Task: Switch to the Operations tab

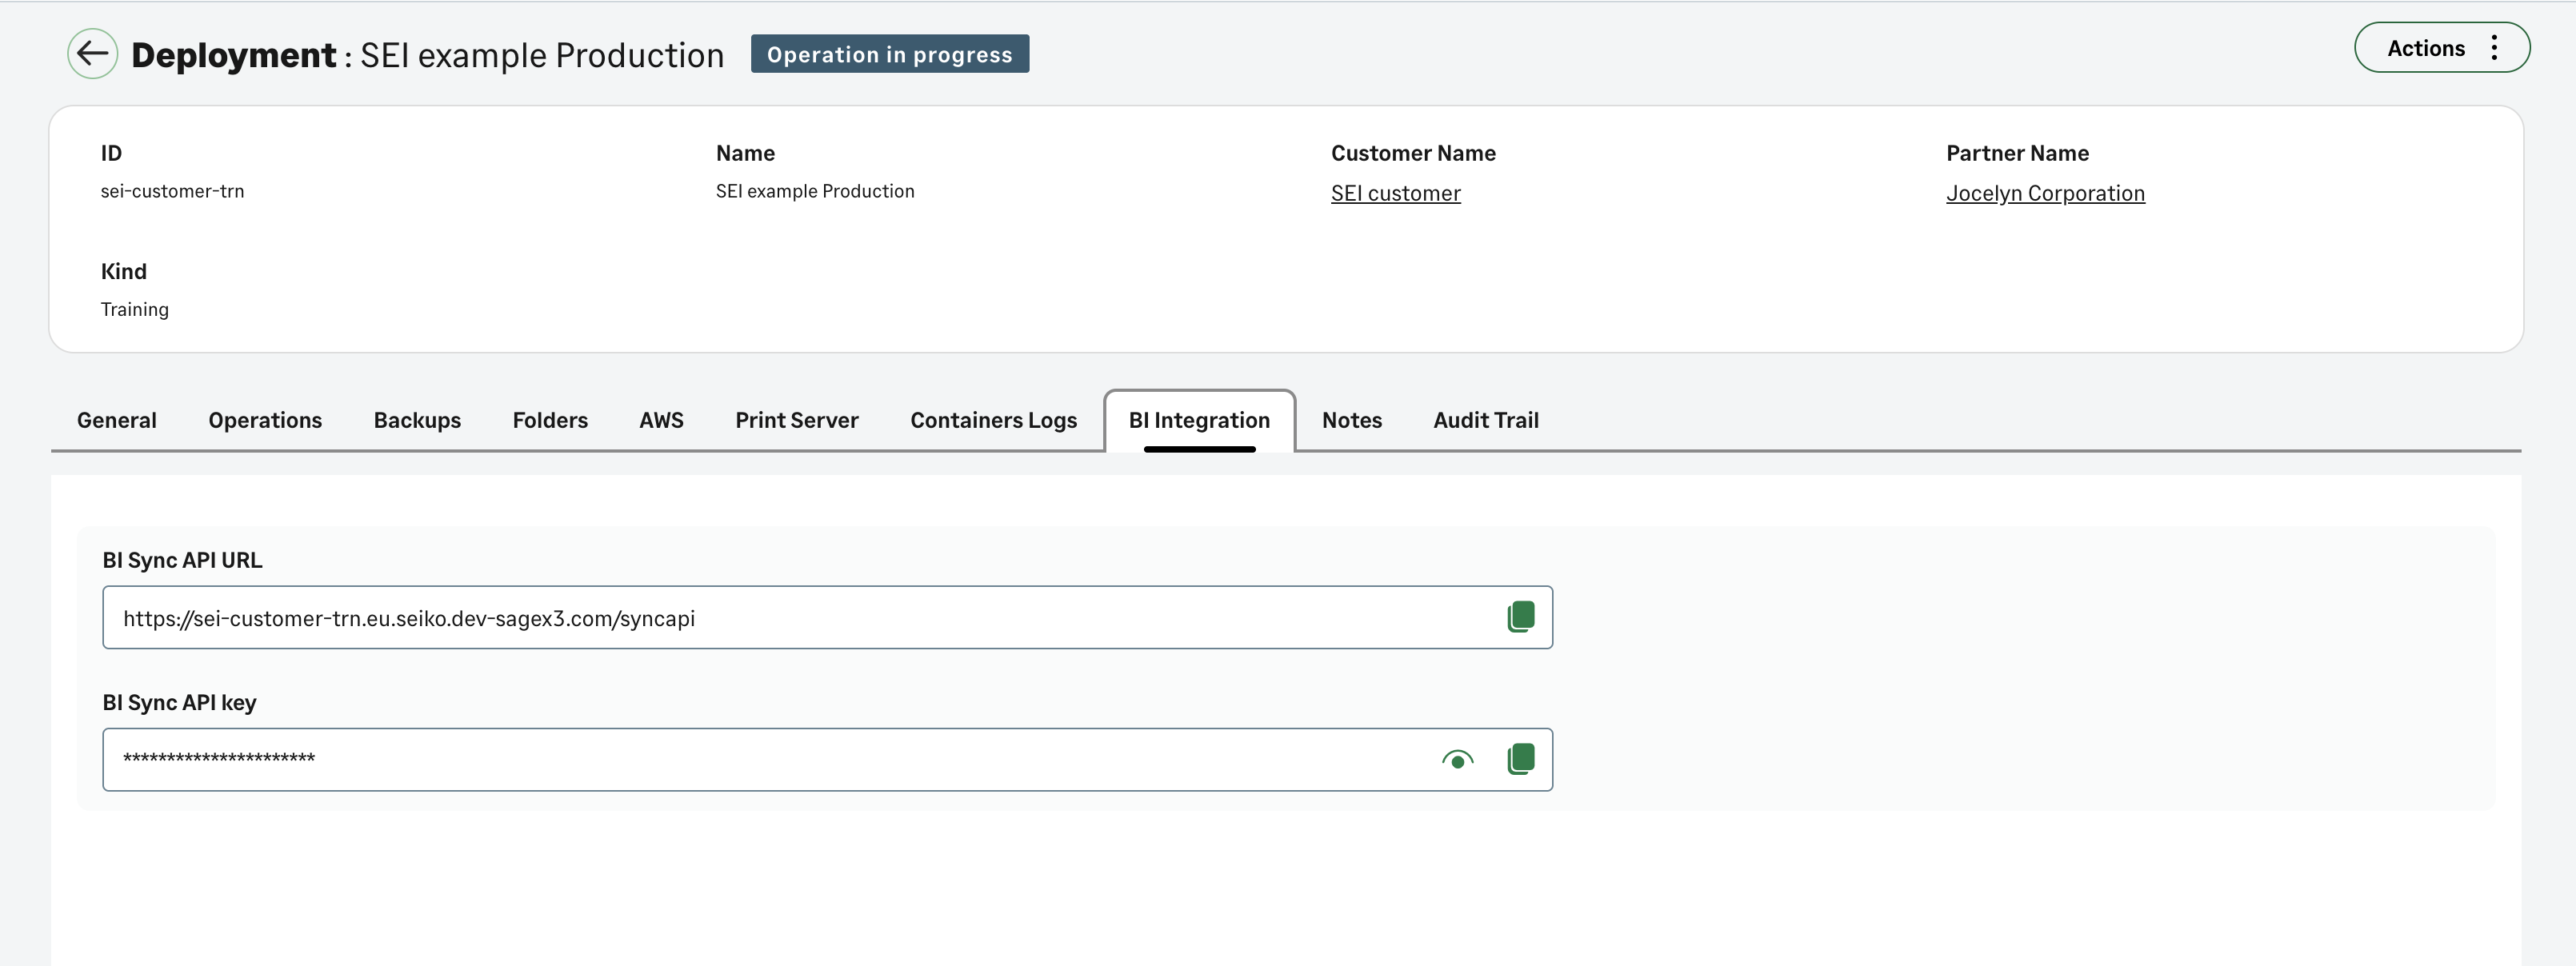Action: tap(264, 420)
